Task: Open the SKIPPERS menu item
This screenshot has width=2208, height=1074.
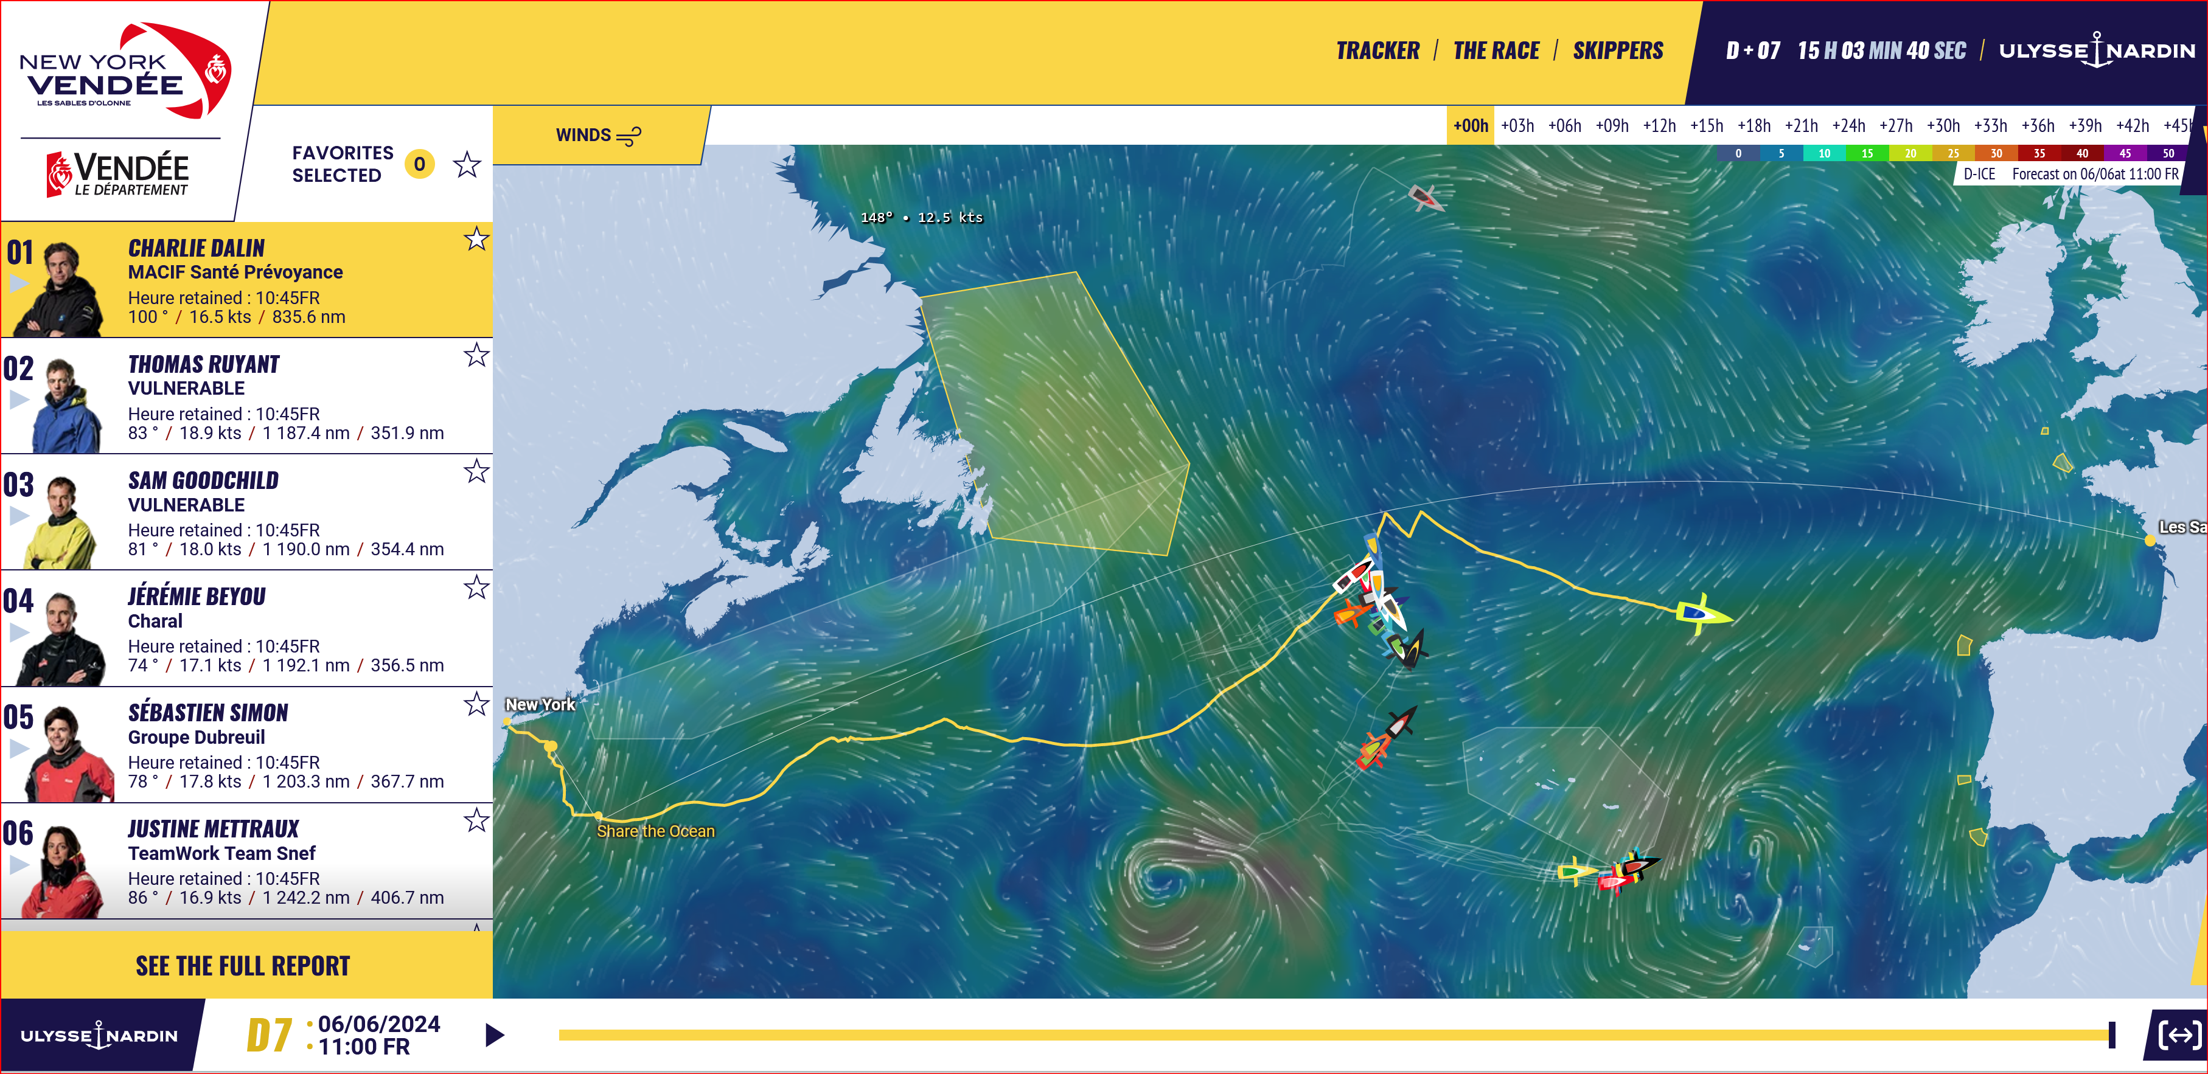Action: coord(1617,51)
